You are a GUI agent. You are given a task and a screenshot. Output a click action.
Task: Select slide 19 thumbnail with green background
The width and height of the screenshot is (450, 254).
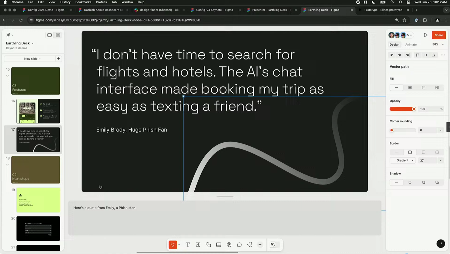click(38, 200)
